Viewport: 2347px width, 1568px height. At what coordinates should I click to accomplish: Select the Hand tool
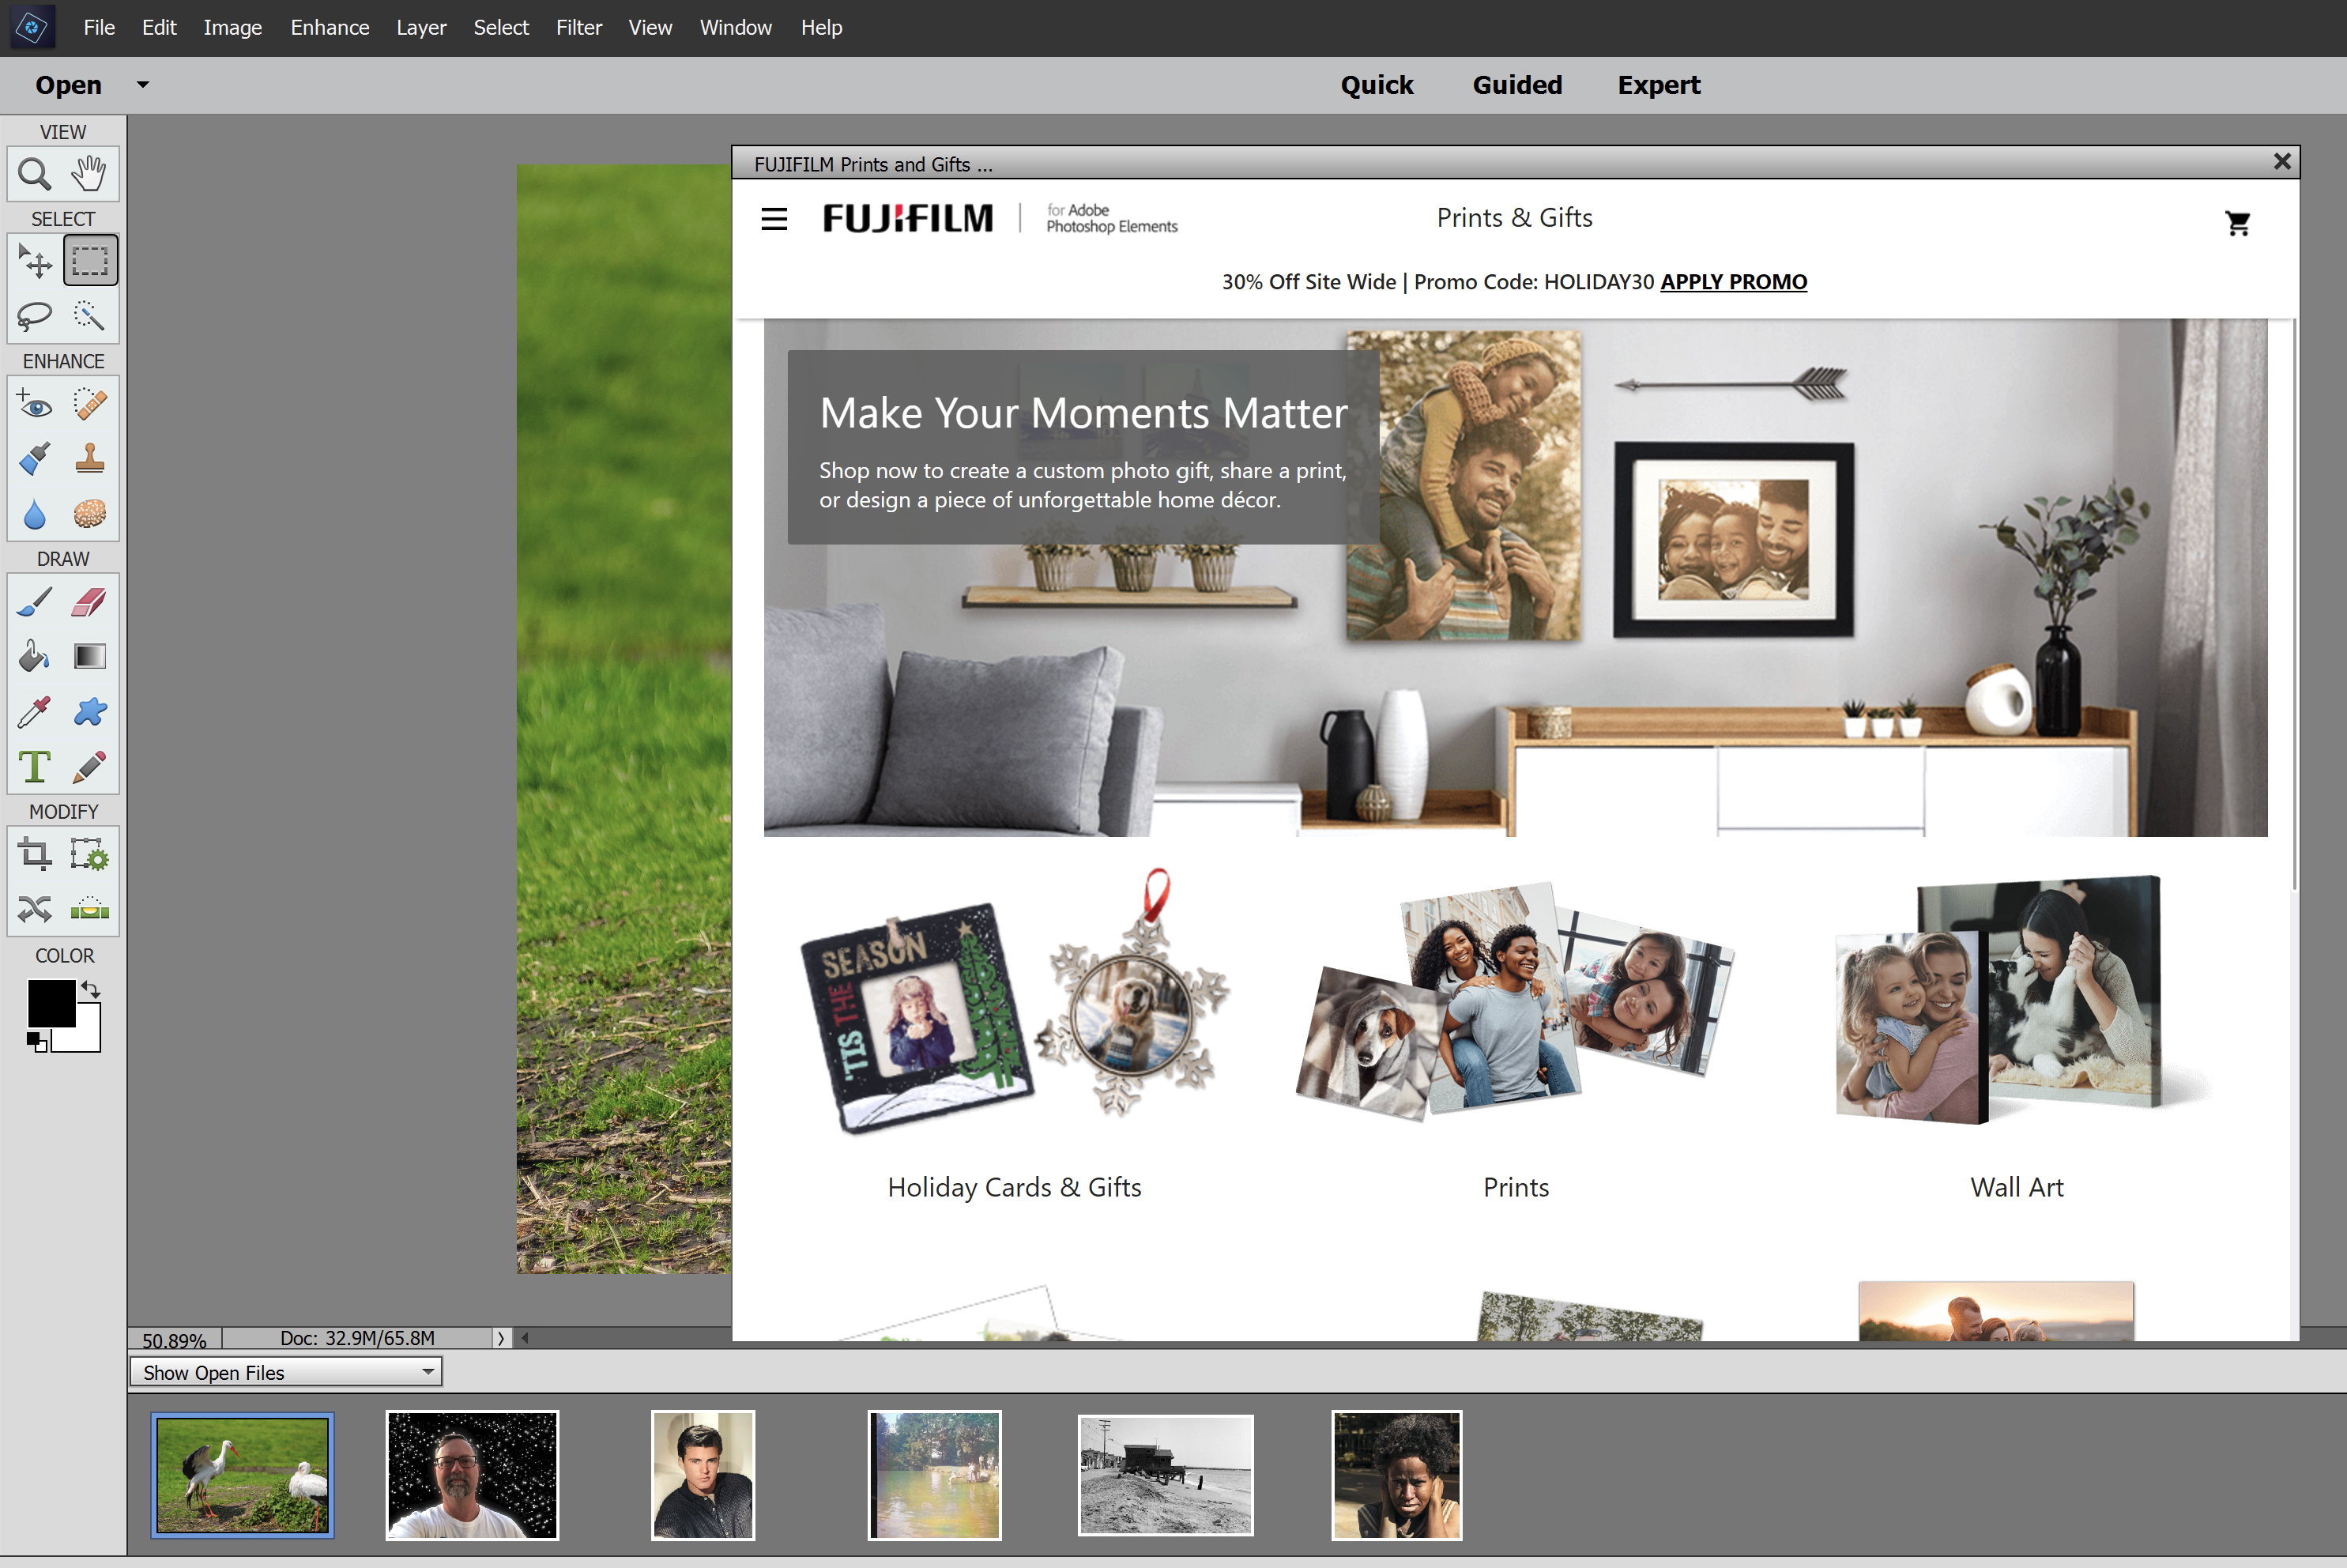tap(89, 174)
